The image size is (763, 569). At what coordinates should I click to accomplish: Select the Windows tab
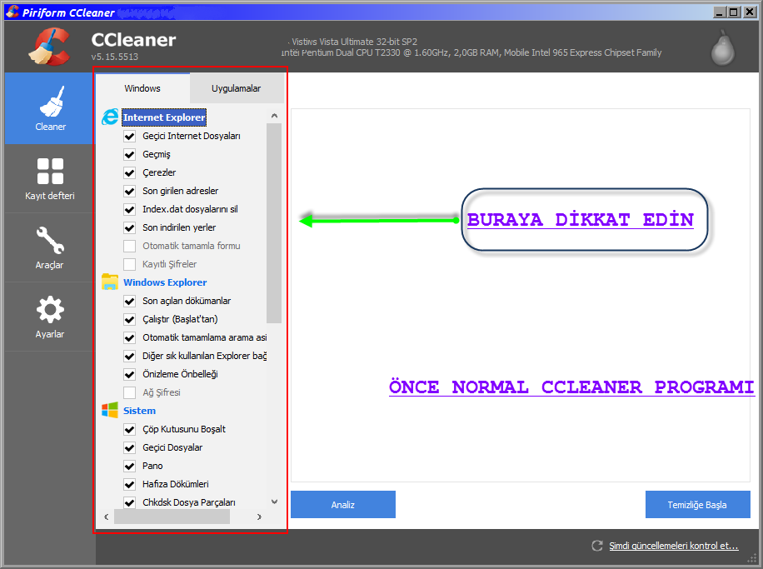[142, 88]
